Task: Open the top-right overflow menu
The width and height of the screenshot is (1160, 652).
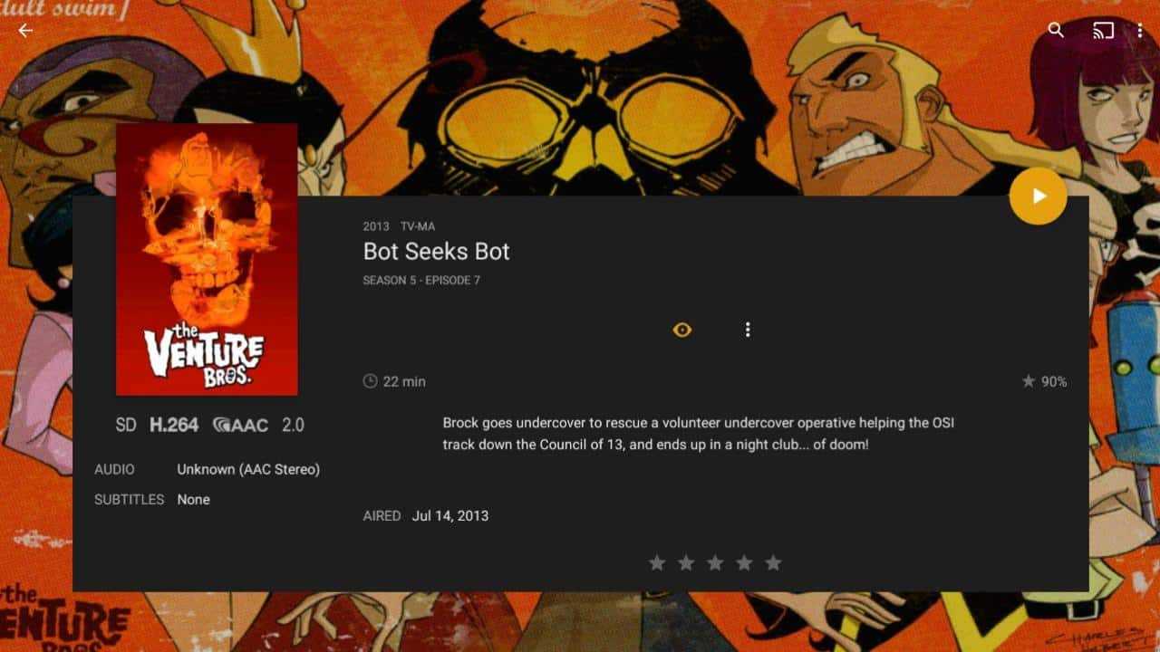Action: tap(1139, 30)
